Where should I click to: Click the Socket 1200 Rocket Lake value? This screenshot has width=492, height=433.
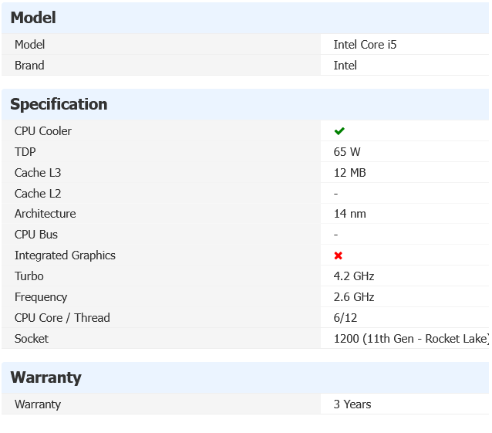(x=411, y=339)
